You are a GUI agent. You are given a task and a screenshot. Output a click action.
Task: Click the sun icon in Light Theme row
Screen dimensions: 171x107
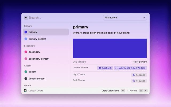(134, 75)
